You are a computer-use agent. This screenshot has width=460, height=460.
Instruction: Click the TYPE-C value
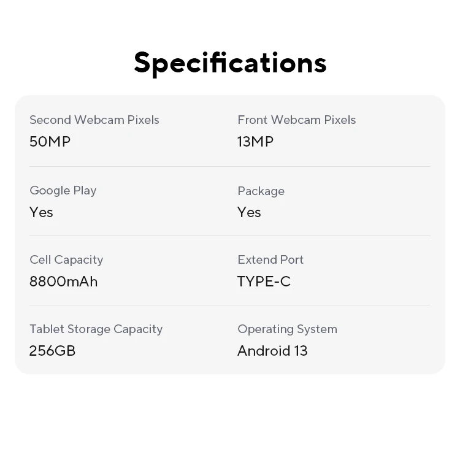(264, 282)
